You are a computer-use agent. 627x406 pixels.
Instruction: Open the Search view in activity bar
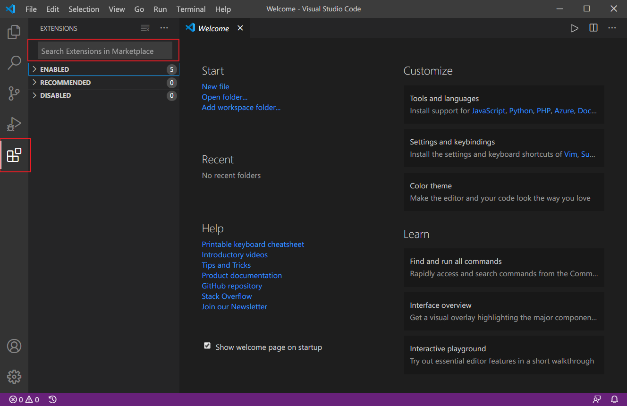pyautogui.click(x=14, y=63)
